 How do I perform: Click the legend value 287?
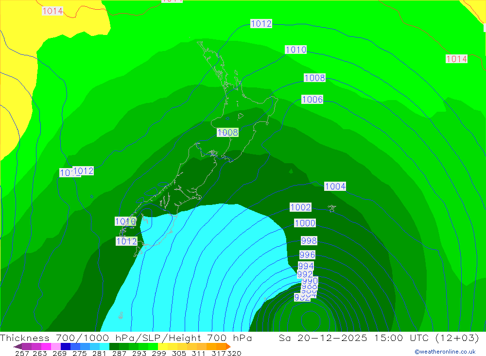[x=119, y=353]
